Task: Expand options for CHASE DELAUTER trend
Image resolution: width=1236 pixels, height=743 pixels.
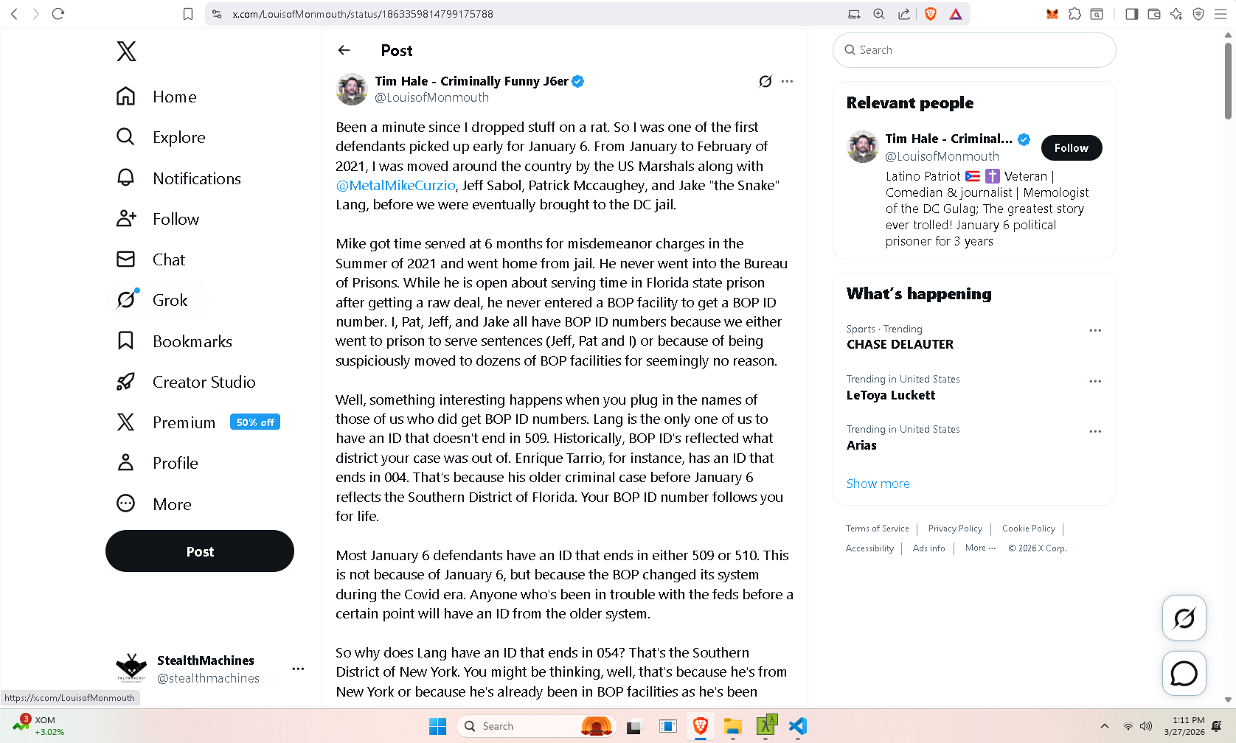Action: point(1095,330)
